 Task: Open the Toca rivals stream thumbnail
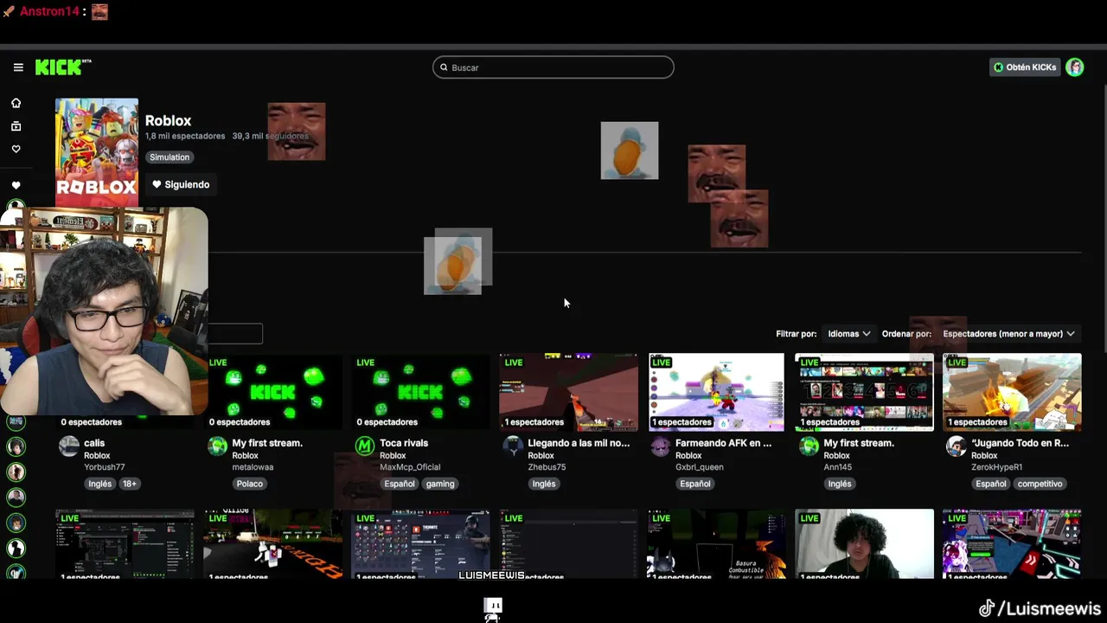tap(420, 391)
